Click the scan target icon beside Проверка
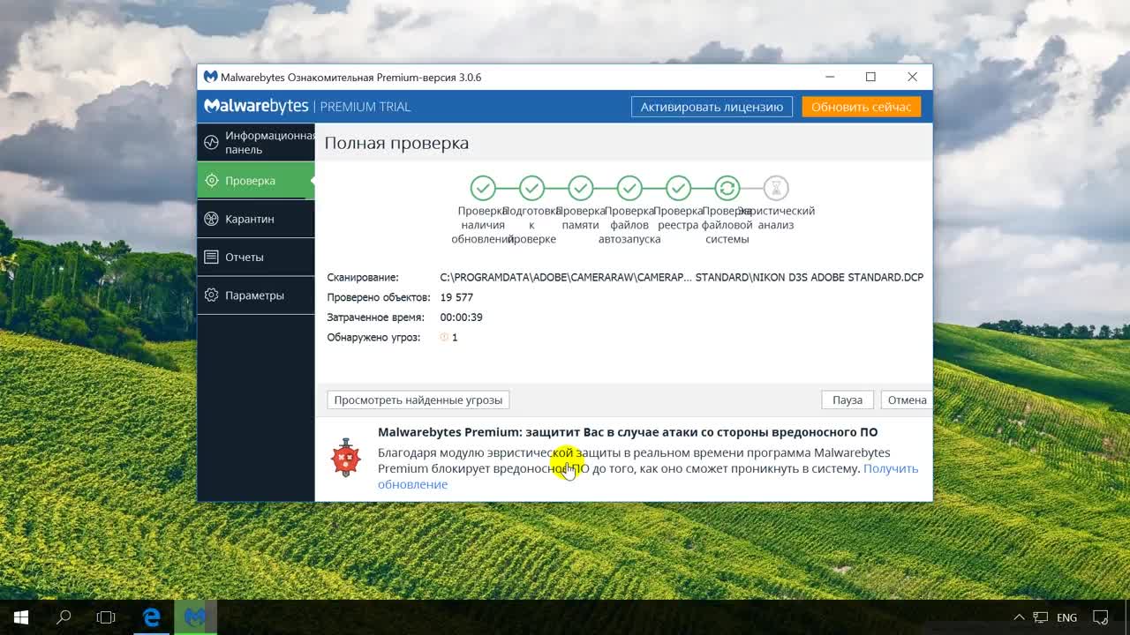 (211, 181)
